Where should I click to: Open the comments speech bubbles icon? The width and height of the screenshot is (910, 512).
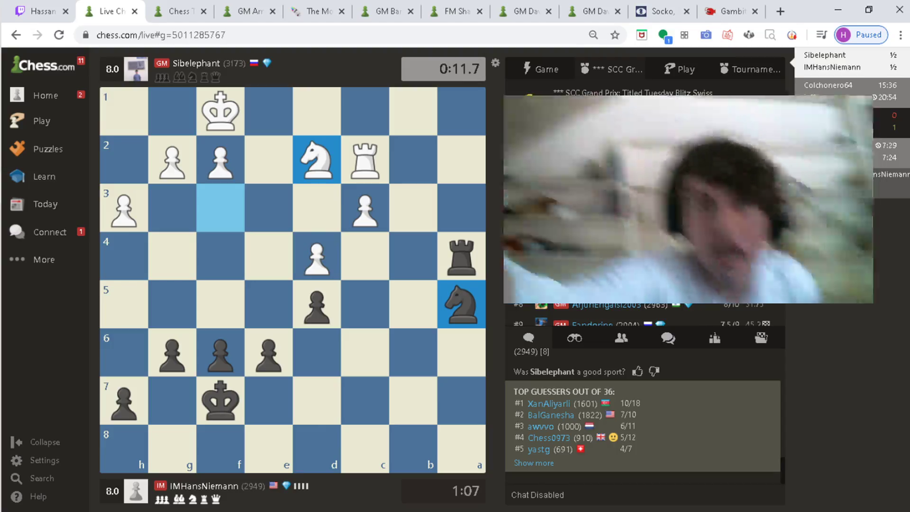(668, 338)
